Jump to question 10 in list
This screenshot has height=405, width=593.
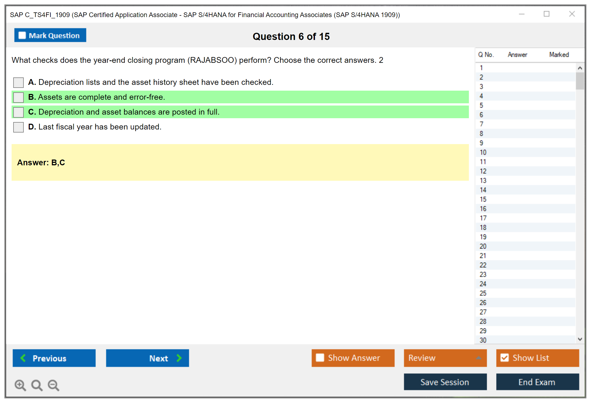point(483,152)
